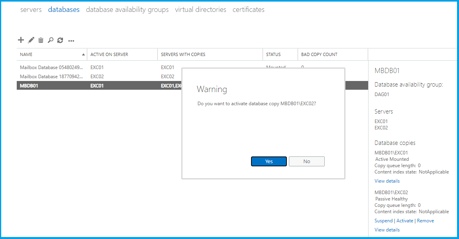This screenshot has height=239, width=459.
Task: Sort by the NAME column arrow
Action: pos(83,54)
